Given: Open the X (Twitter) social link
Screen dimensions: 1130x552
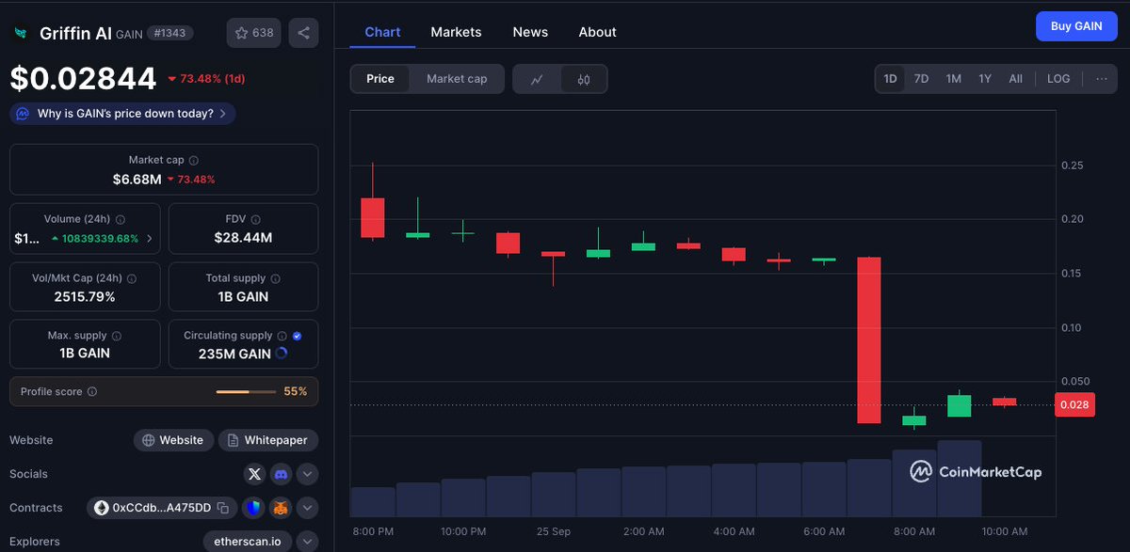Looking at the screenshot, I should (254, 474).
